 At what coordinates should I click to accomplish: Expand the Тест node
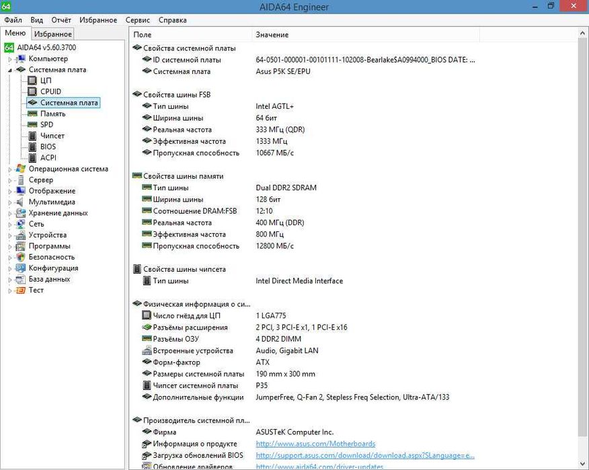tap(10, 290)
